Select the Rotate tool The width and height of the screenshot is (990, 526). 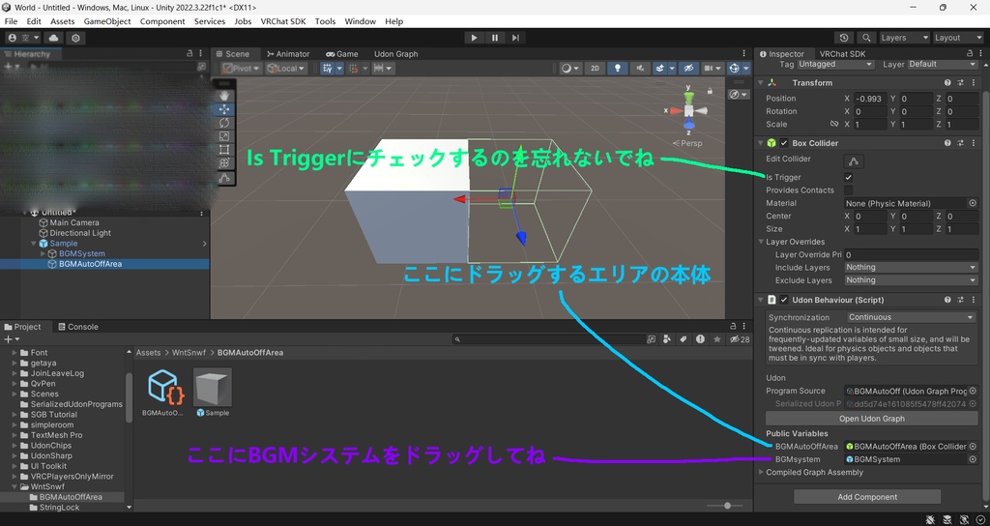tap(224, 123)
